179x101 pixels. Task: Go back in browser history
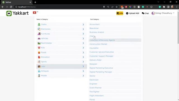click(3, 7)
